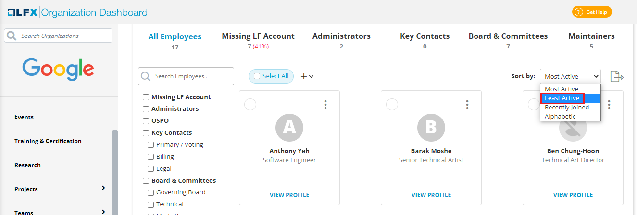Check the Missing LF Account filter
The height and width of the screenshot is (215, 637).
pos(146,97)
